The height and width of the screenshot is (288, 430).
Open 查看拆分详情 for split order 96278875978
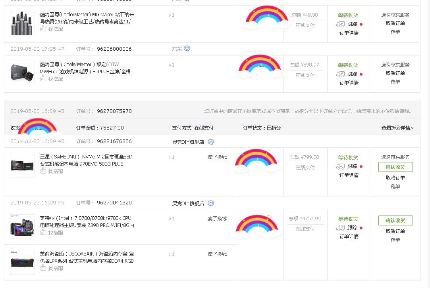click(x=397, y=128)
